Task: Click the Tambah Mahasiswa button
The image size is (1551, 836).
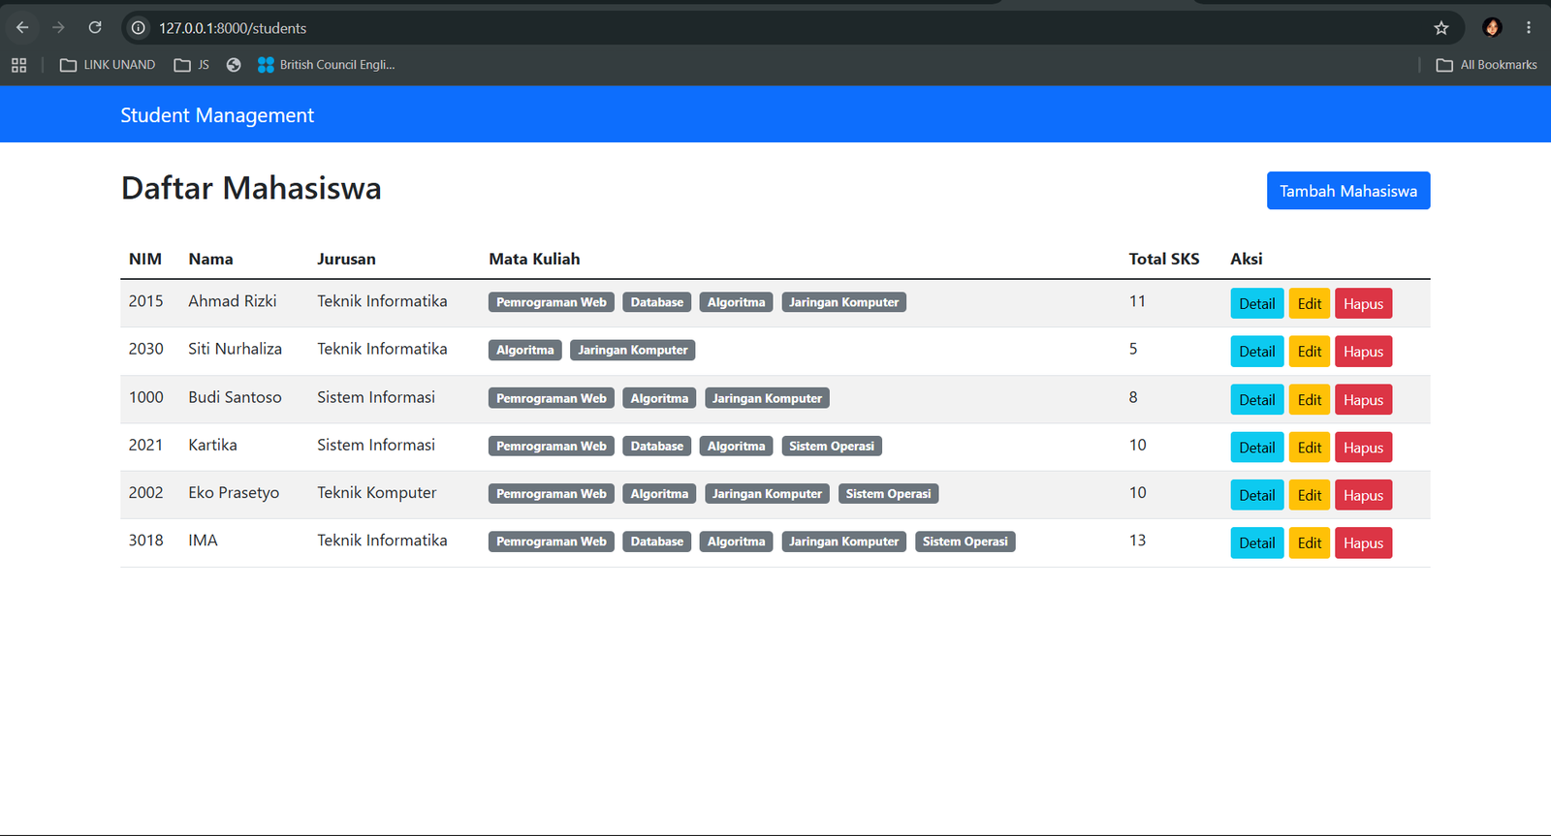Action: [1348, 191]
